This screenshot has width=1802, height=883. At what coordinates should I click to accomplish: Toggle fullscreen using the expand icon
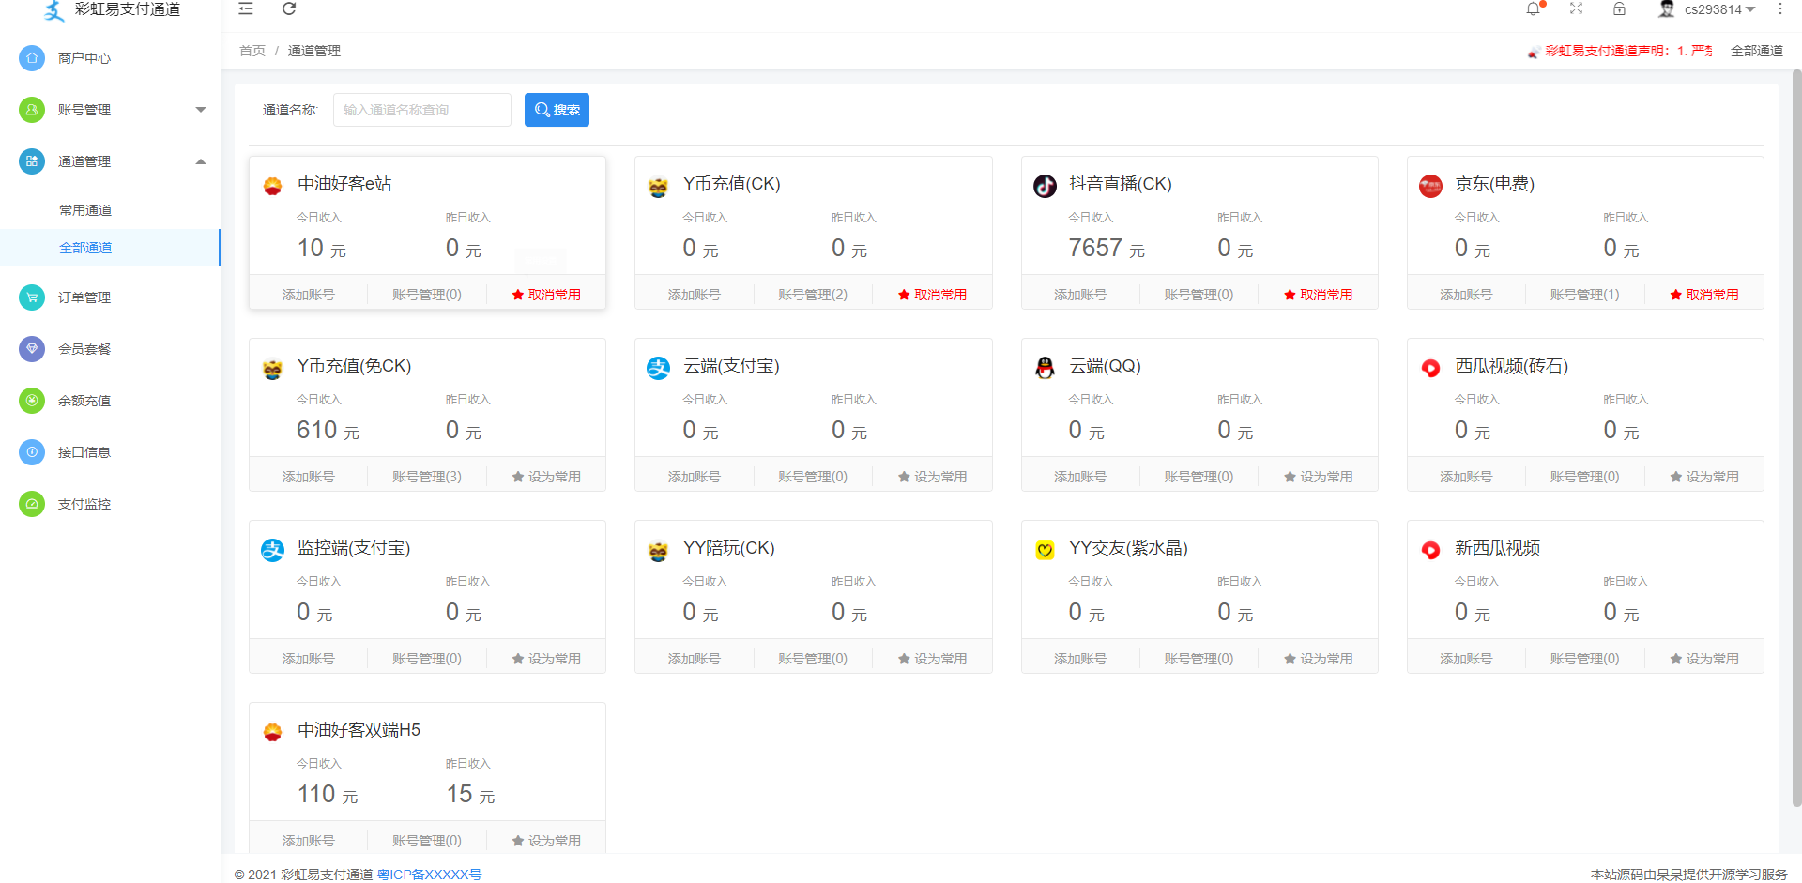point(1576,9)
